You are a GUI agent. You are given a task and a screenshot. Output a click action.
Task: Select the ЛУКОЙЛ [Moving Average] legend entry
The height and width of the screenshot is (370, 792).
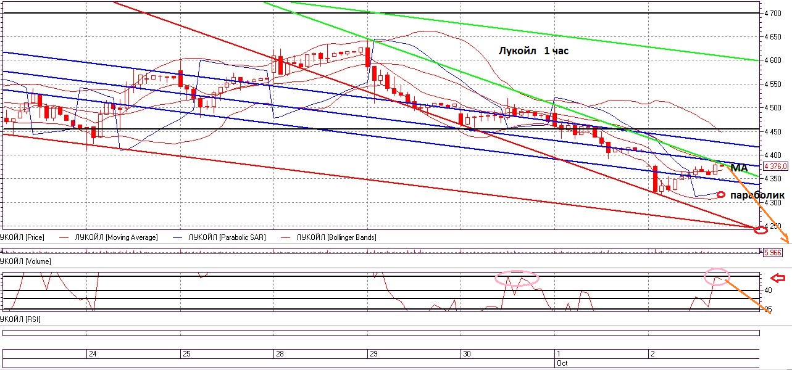coord(116,237)
